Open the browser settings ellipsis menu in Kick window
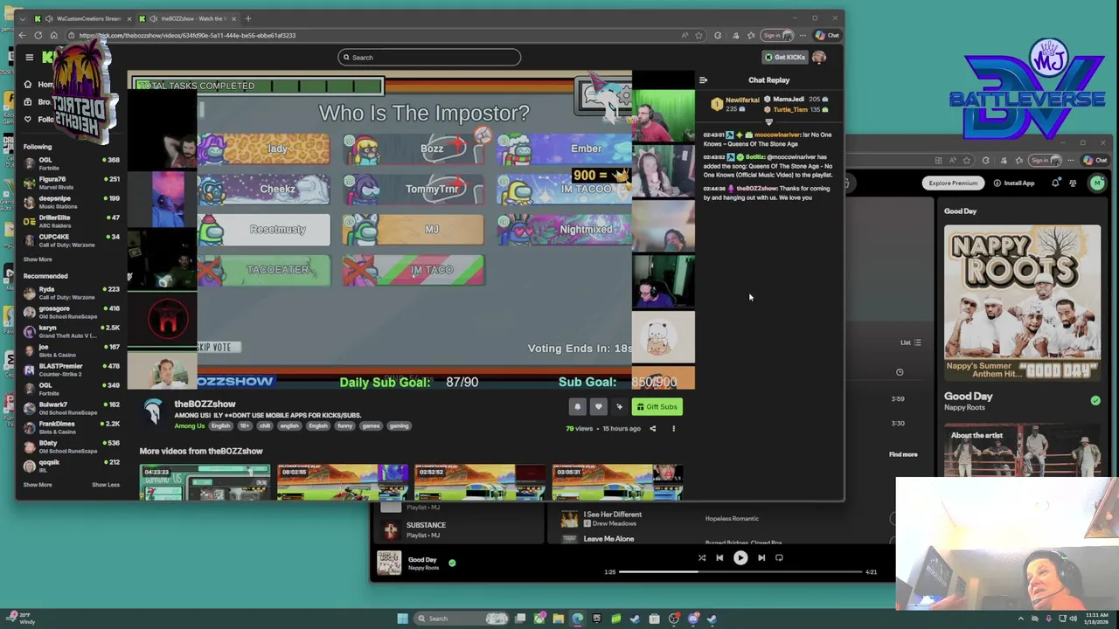The image size is (1119, 629). [803, 36]
